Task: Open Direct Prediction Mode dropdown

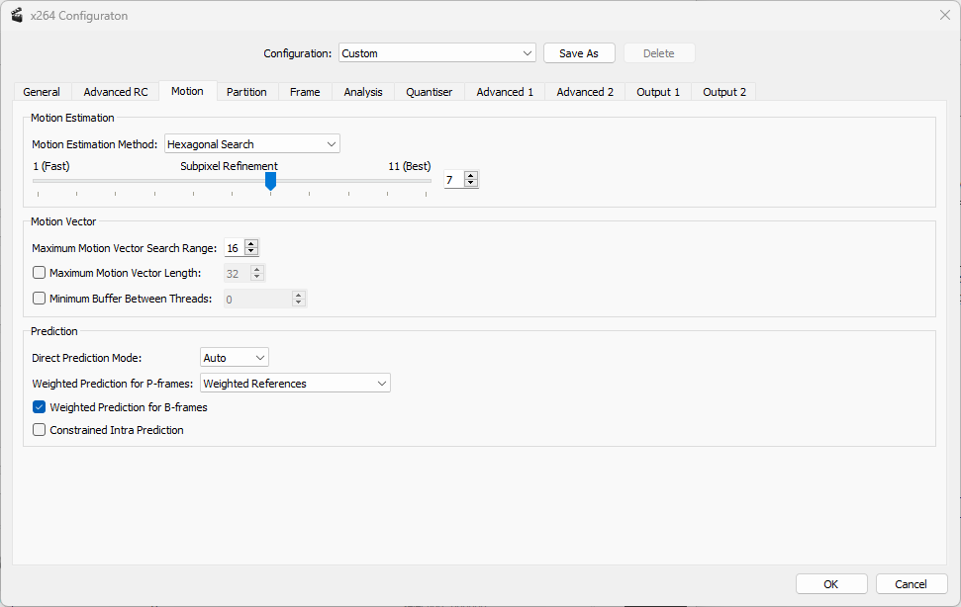Action: [235, 357]
